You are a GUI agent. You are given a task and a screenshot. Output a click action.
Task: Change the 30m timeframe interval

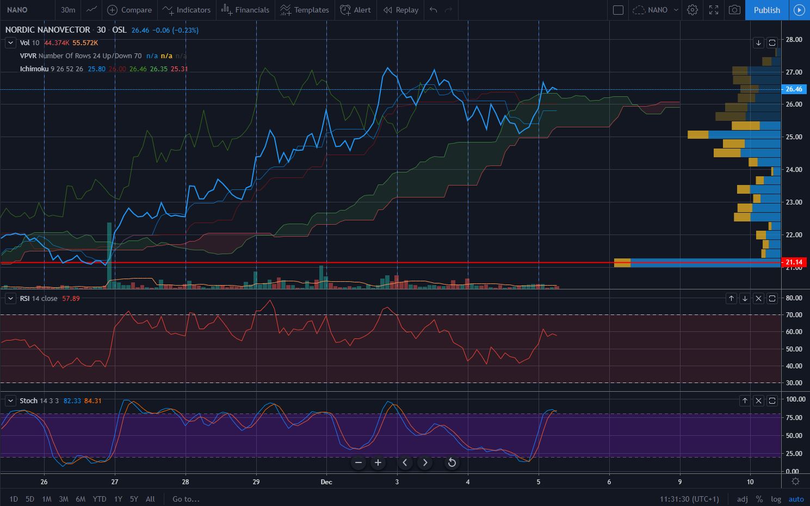(x=68, y=10)
